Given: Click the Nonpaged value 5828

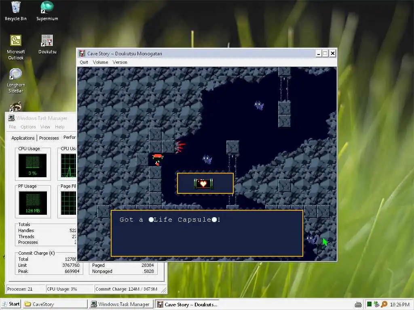Looking at the screenshot, I should tap(149, 271).
